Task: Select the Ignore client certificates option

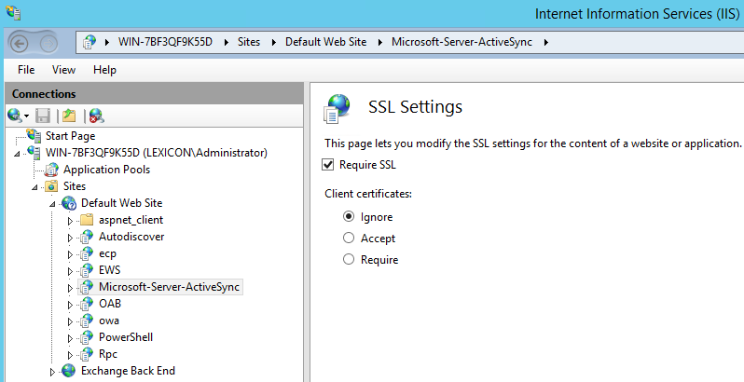Action: [349, 216]
